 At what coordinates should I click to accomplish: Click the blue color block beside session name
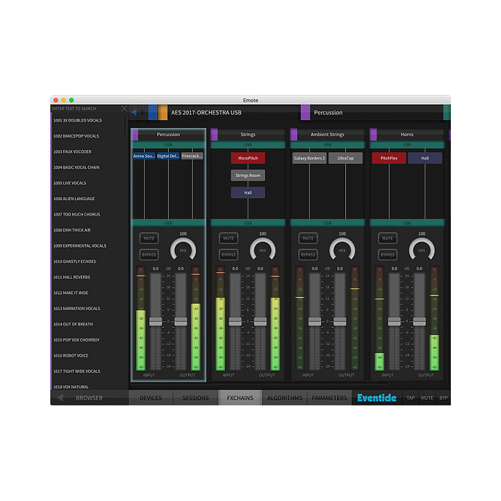(x=153, y=112)
